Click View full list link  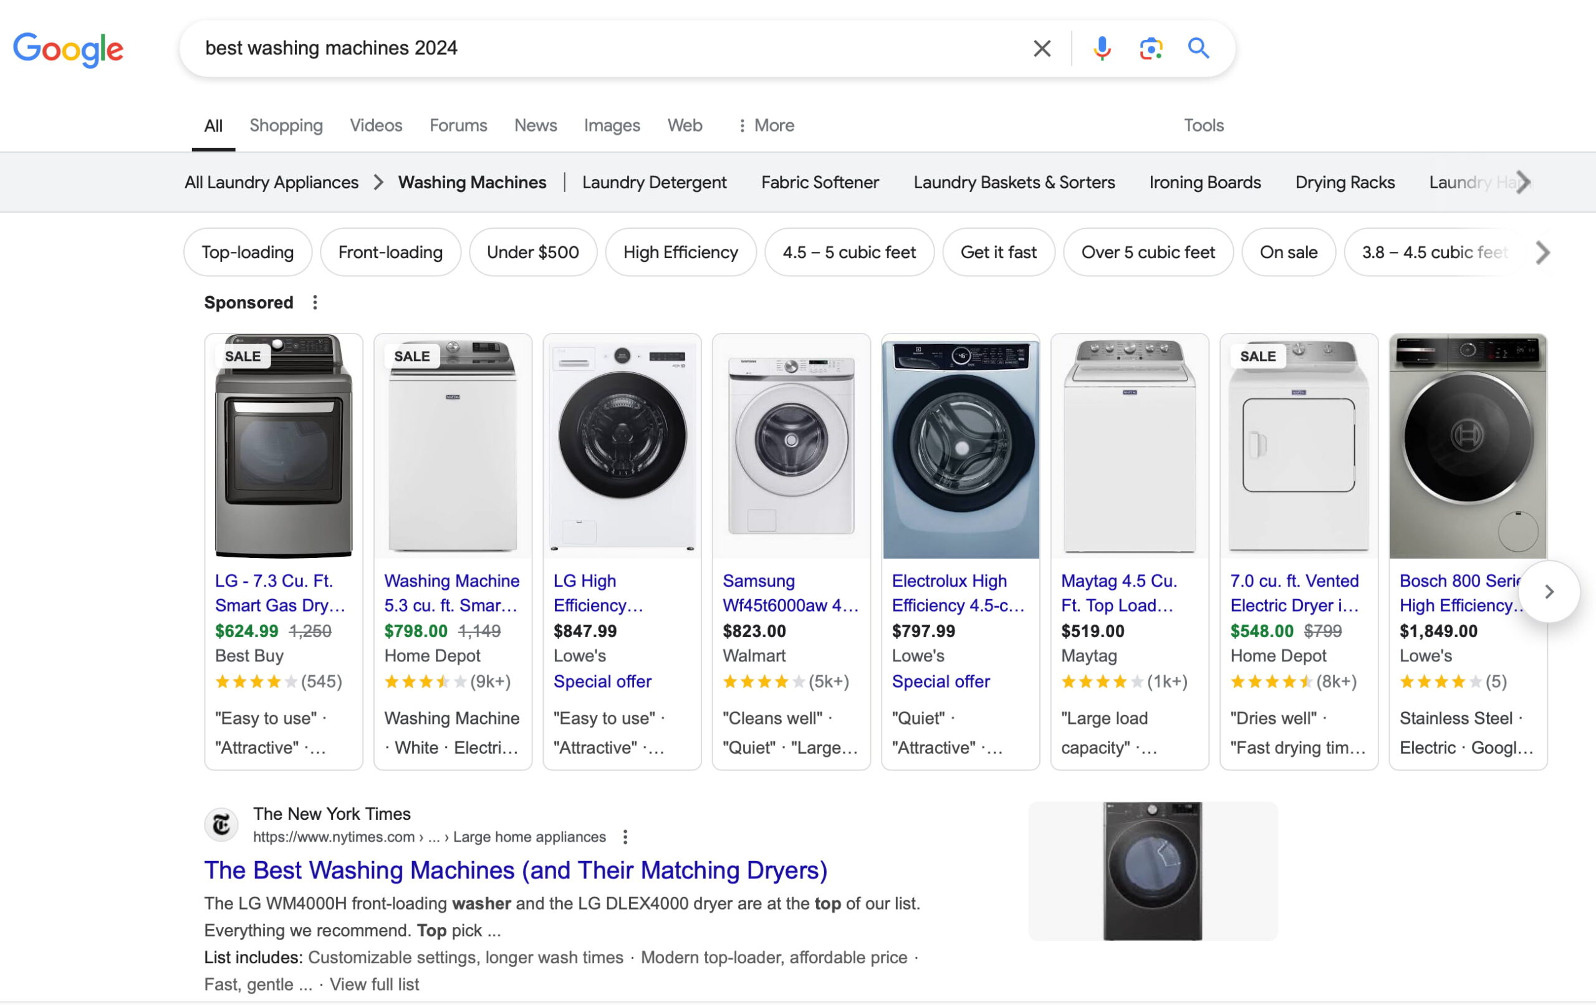click(x=374, y=984)
